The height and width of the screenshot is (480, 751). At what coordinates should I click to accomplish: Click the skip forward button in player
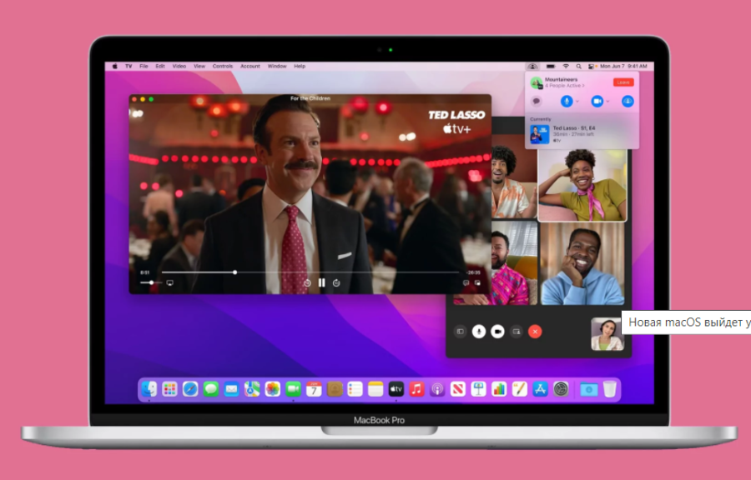[x=336, y=282]
